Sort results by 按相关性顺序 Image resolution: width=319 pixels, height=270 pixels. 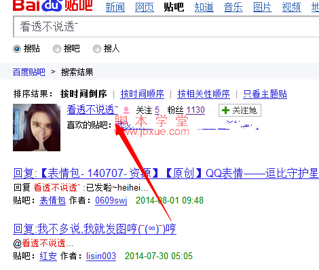click(204, 94)
